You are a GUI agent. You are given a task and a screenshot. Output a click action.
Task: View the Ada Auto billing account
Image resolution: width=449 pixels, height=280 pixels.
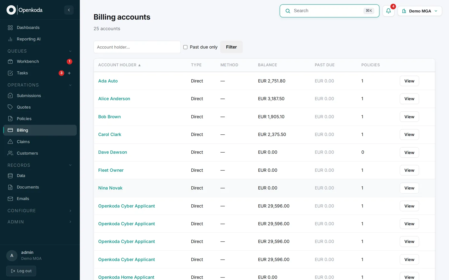409,81
